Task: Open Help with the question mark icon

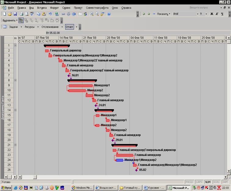Action: pos(109,14)
